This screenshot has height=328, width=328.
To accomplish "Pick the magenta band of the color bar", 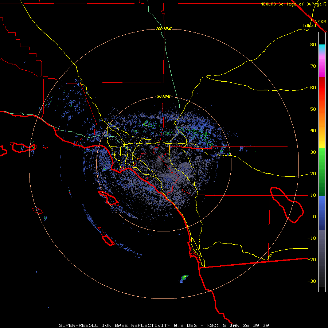I will [322, 67].
